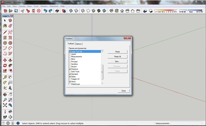The width and height of the screenshot is (206, 126).
Task: Open the File menu
Action: coord(4,6)
